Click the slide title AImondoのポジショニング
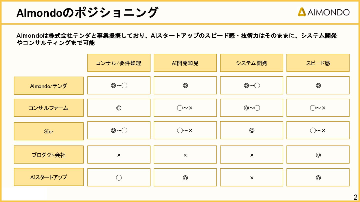This screenshot has height=202, width=360. [87, 13]
